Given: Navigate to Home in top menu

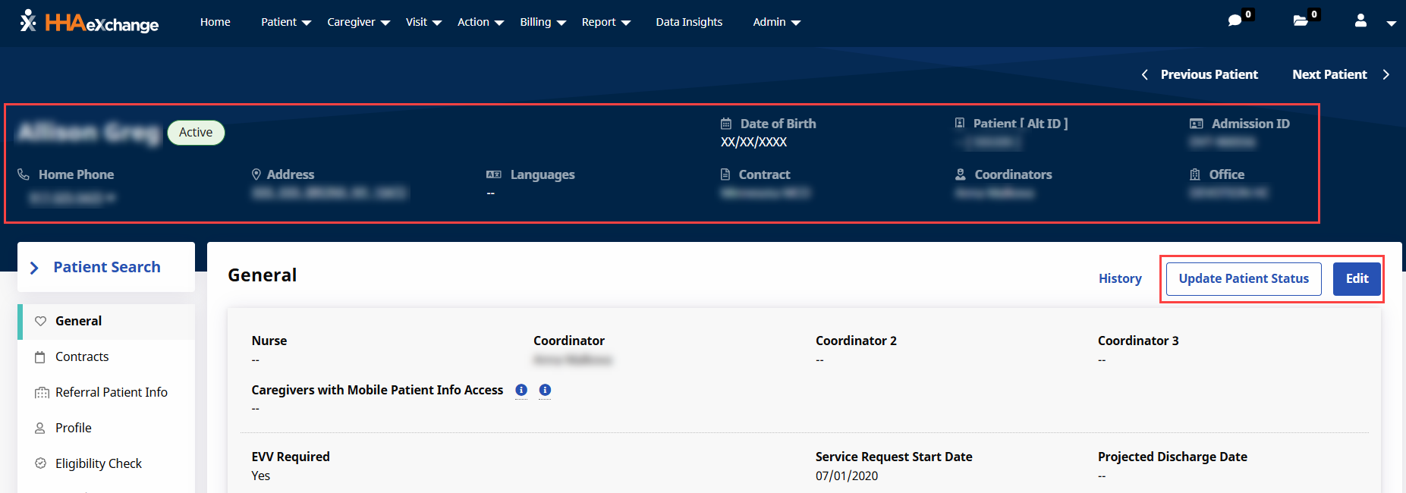Looking at the screenshot, I should tap(215, 22).
